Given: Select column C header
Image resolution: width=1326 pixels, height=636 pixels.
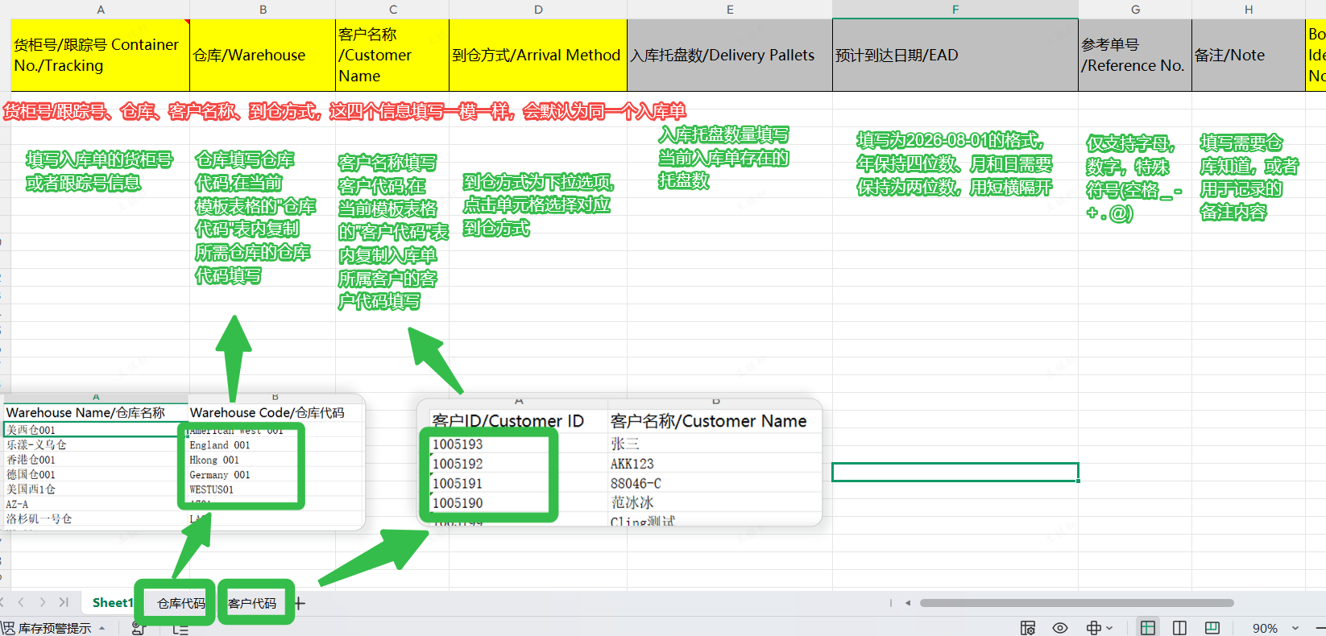Looking at the screenshot, I should pyautogui.click(x=392, y=10).
